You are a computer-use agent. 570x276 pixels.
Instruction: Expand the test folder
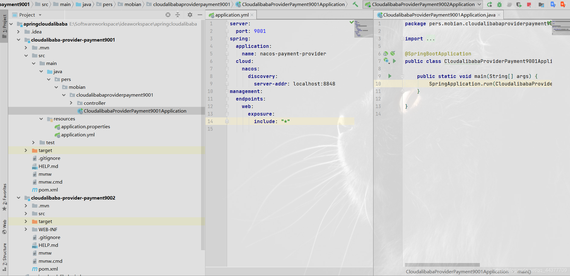(x=33, y=142)
